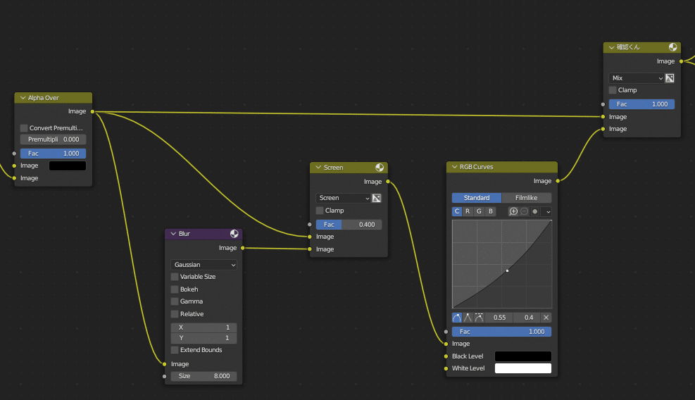Open White Level color swatch
The image size is (695, 400).
tap(523, 368)
